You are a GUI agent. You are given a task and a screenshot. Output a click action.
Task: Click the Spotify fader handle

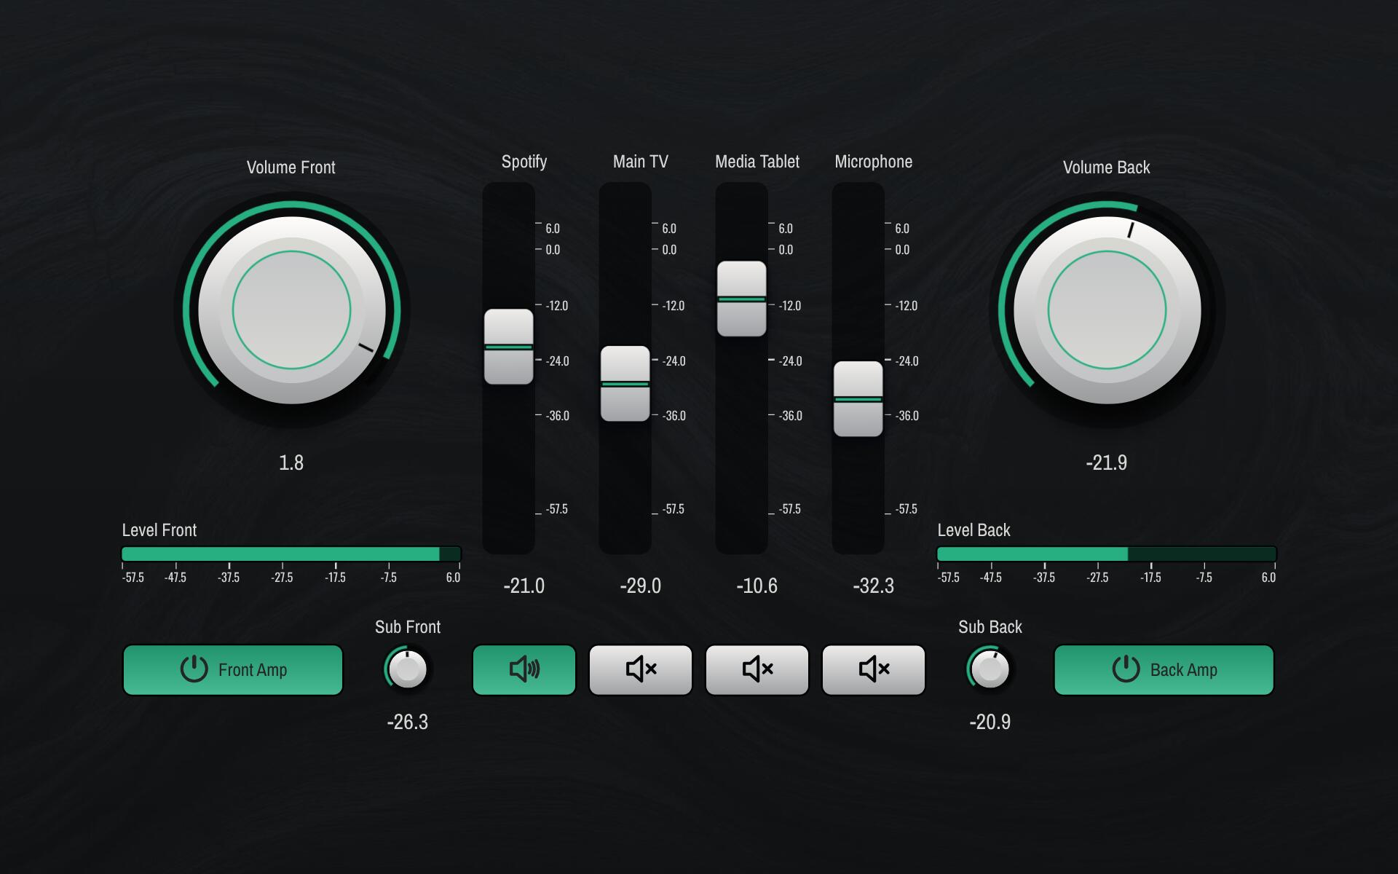[x=509, y=347]
